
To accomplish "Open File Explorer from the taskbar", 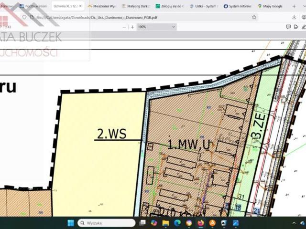I will pyautogui.click(x=165, y=223).
